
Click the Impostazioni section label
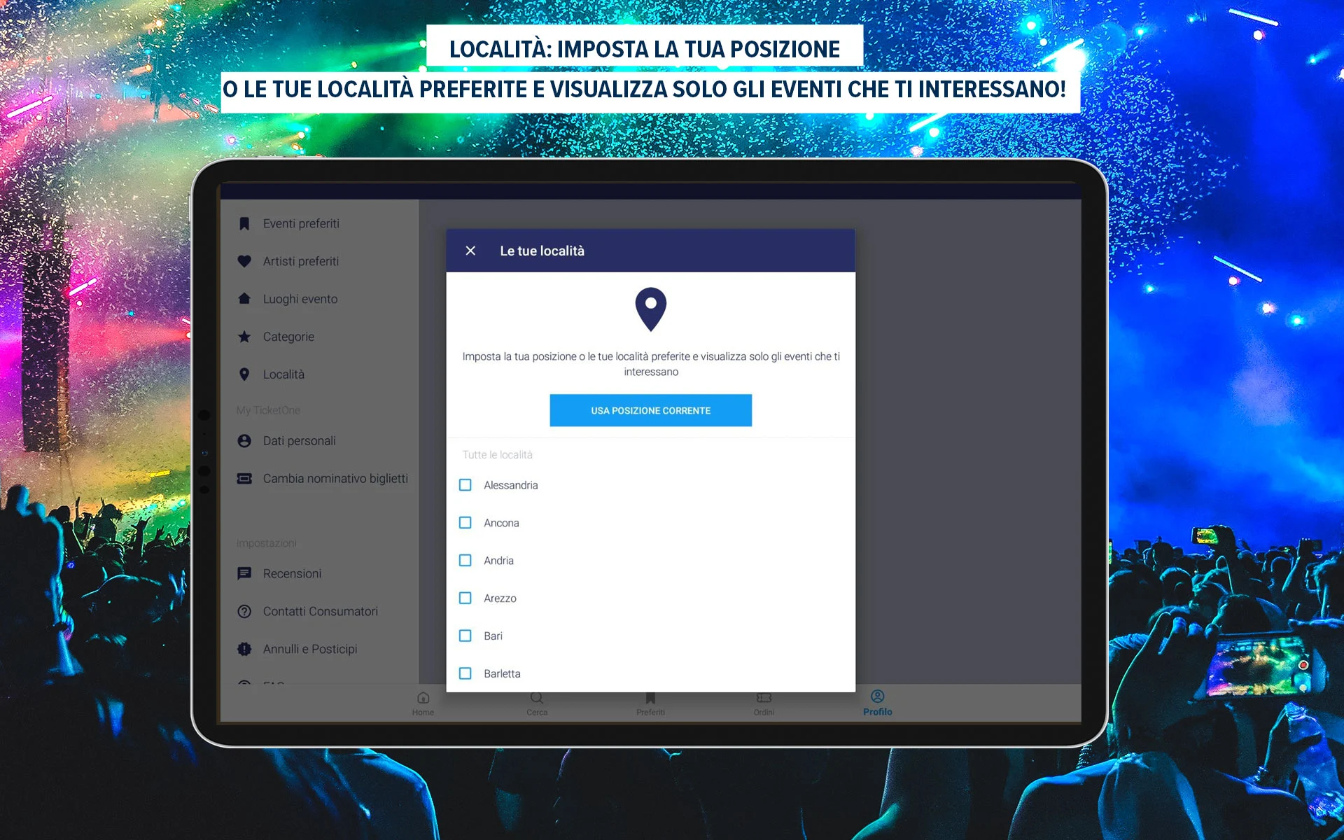click(x=266, y=543)
